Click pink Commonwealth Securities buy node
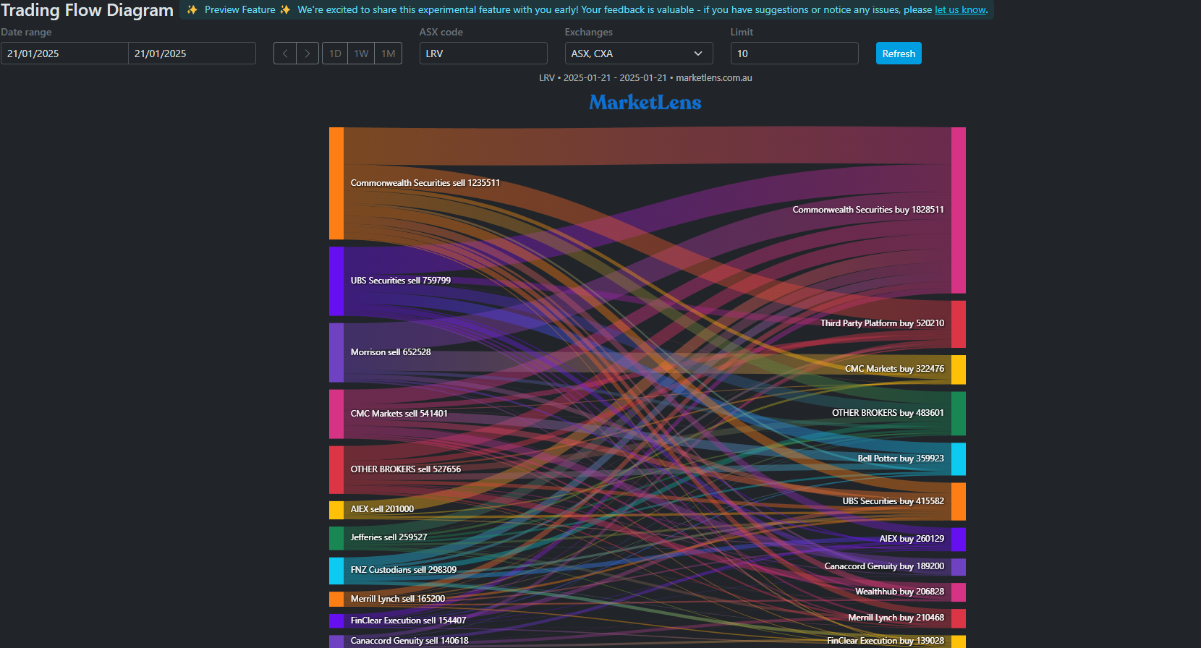 click(958, 210)
